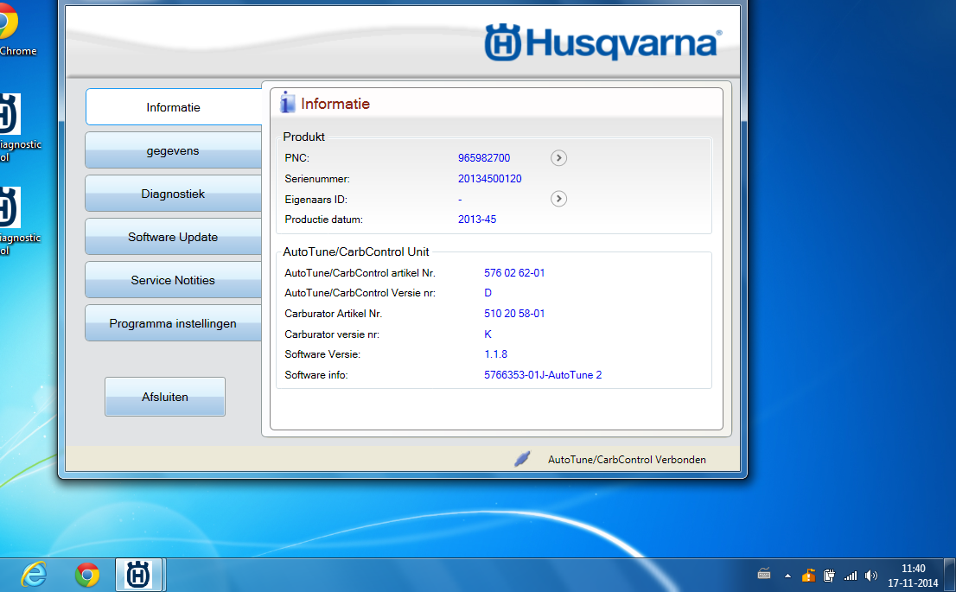The image size is (956, 592).
Task: Click the arrow button next to Eigenaars ID
Action: [x=558, y=199]
